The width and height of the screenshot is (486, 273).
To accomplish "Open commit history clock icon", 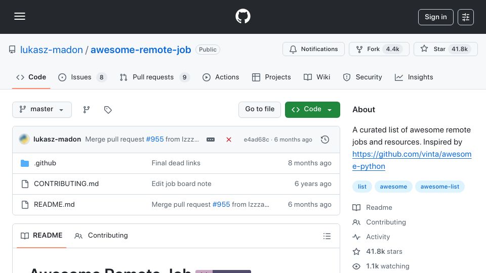I will pyautogui.click(x=325, y=140).
